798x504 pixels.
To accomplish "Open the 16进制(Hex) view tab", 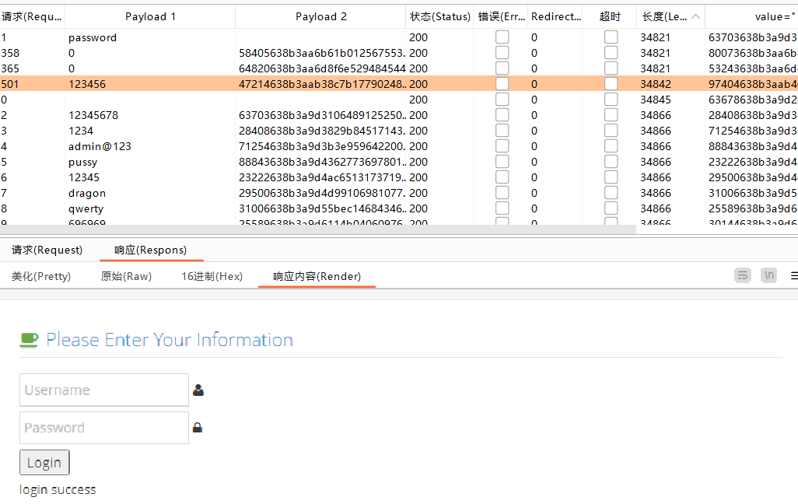I will tap(212, 276).
